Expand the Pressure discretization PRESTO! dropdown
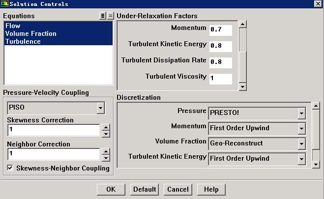Screen dimensions: 324x199 coord(301,114)
